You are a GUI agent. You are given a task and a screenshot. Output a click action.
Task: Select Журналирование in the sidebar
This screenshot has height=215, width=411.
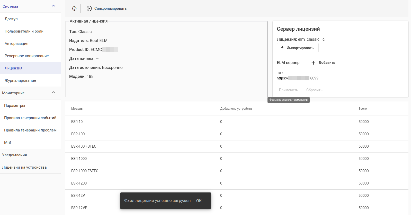pos(20,80)
